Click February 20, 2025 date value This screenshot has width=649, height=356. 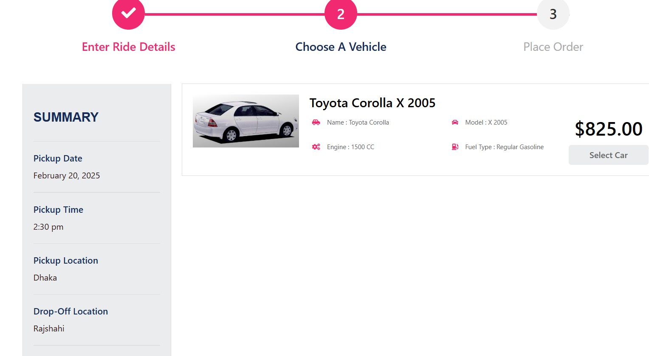(x=67, y=175)
